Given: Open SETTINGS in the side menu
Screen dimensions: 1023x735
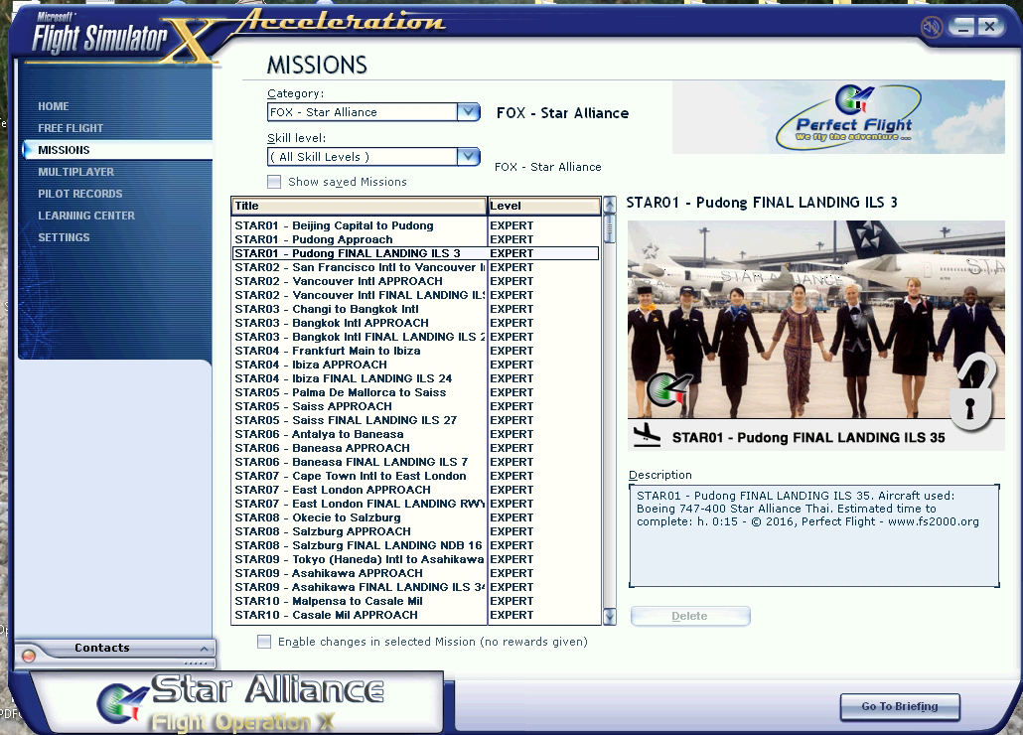Looking at the screenshot, I should pyautogui.click(x=64, y=237).
